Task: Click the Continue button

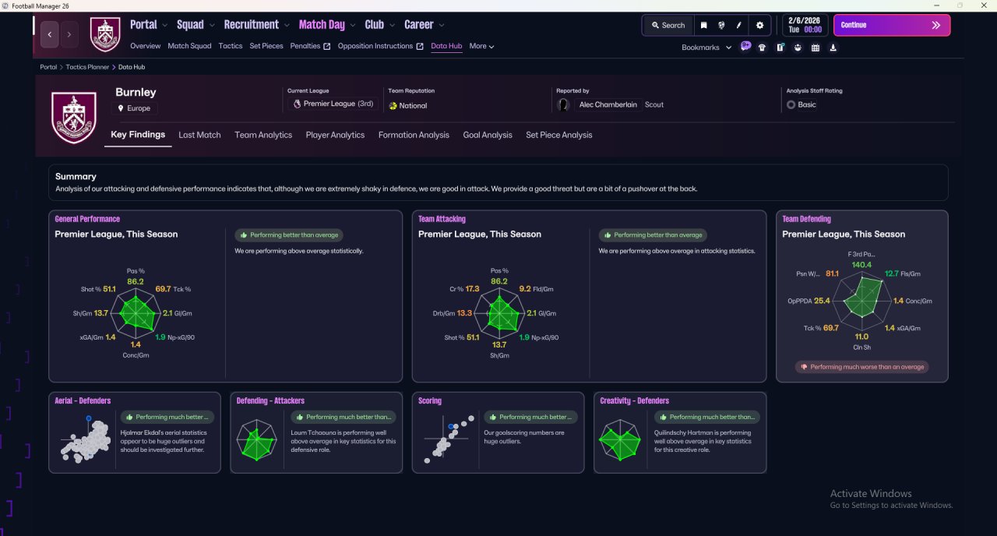Action: (x=892, y=25)
